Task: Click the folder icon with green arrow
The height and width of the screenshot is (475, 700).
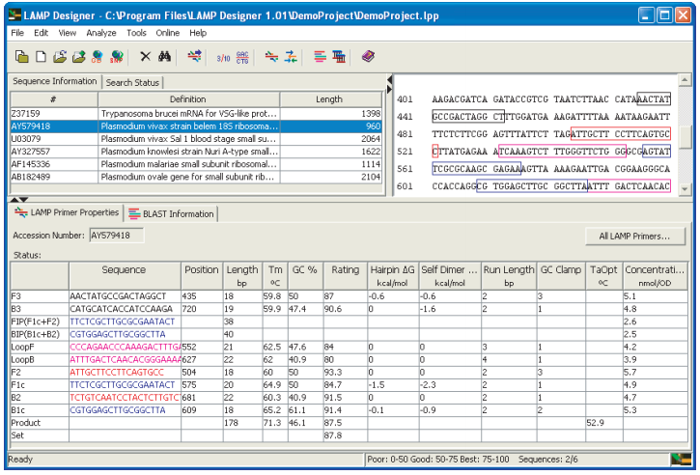Action: [x=78, y=57]
